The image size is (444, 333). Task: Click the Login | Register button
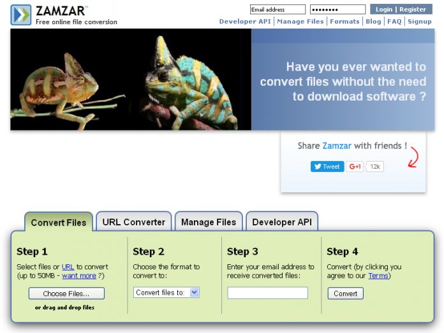point(401,10)
